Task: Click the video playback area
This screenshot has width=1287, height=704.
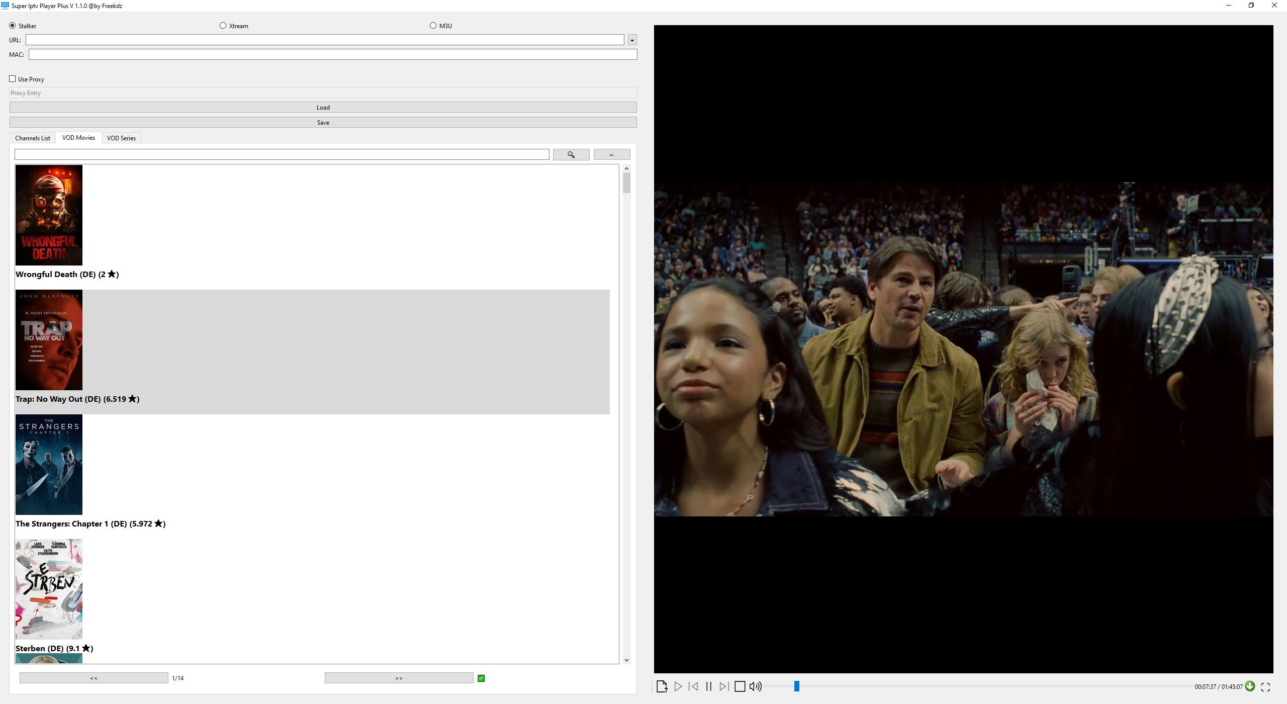Action: pos(963,349)
